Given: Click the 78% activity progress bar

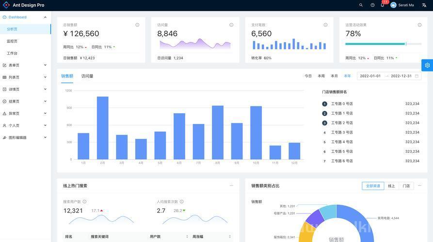Looking at the screenshot, I should [383, 44].
